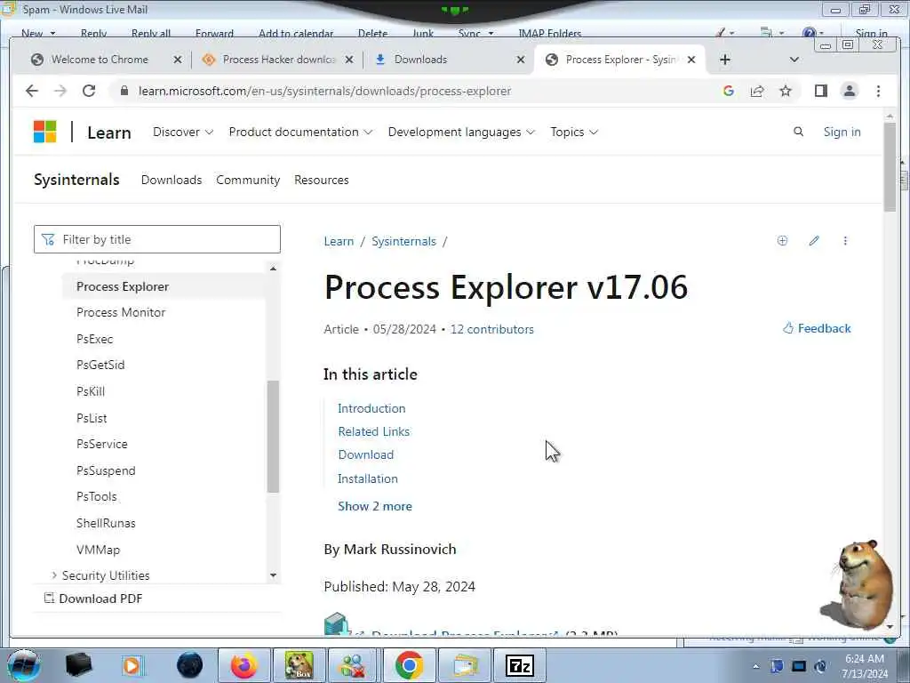
Task: Expand Show 2 more sections
Action: click(375, 506)
